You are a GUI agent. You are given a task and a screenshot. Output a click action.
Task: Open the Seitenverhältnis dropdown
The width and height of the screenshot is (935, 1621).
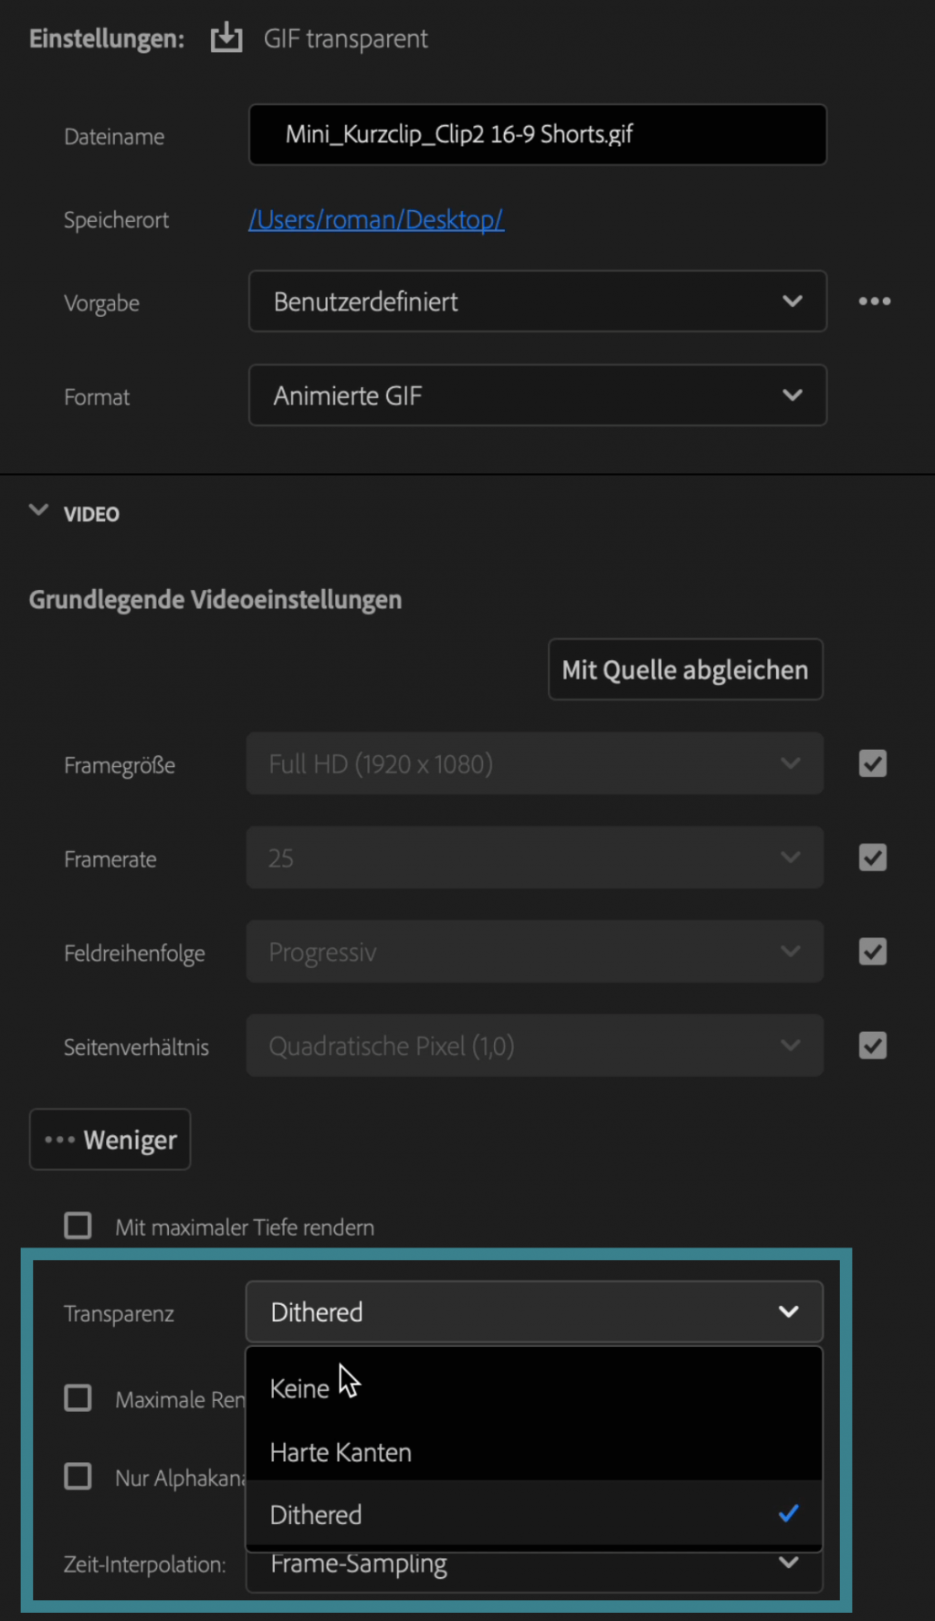pos(534,1046)
